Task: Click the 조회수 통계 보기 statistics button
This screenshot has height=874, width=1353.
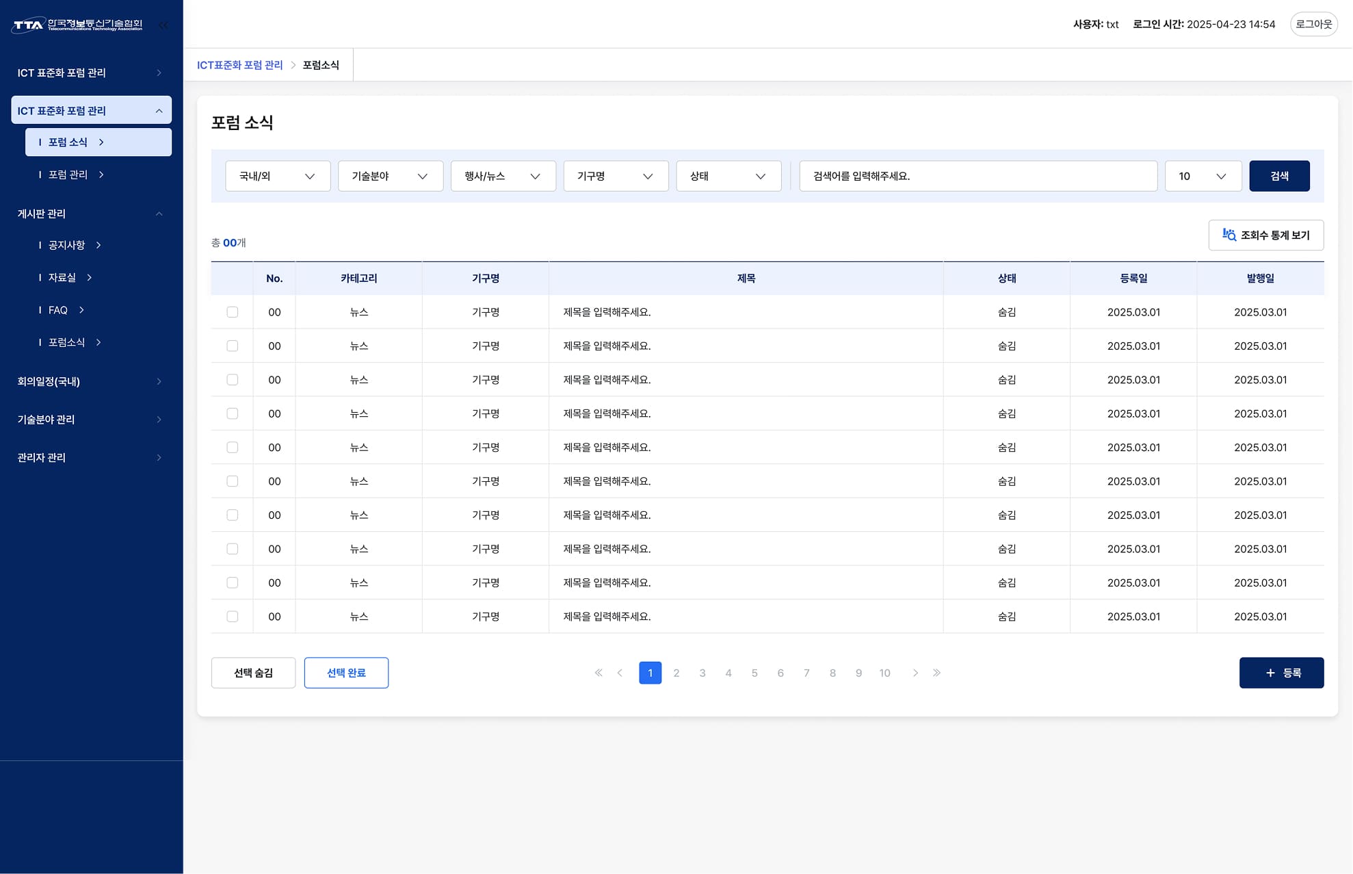Action: pos(1265,235)
